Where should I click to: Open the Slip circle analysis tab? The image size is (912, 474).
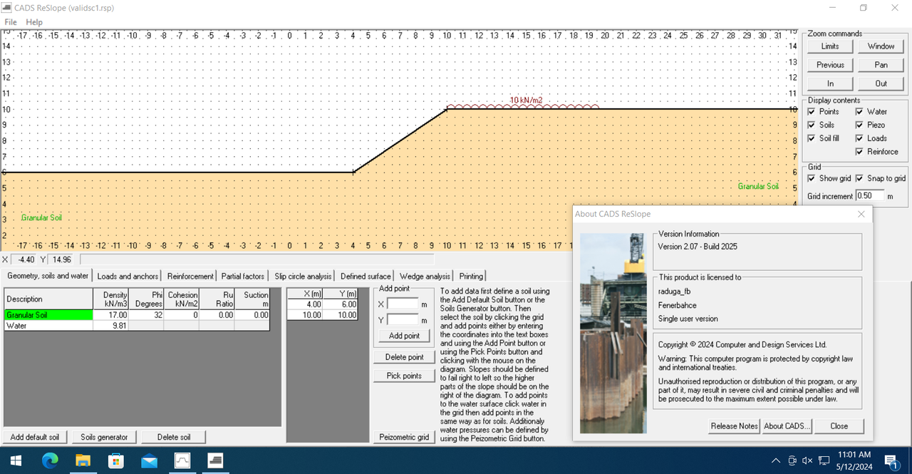coord(304,276)
